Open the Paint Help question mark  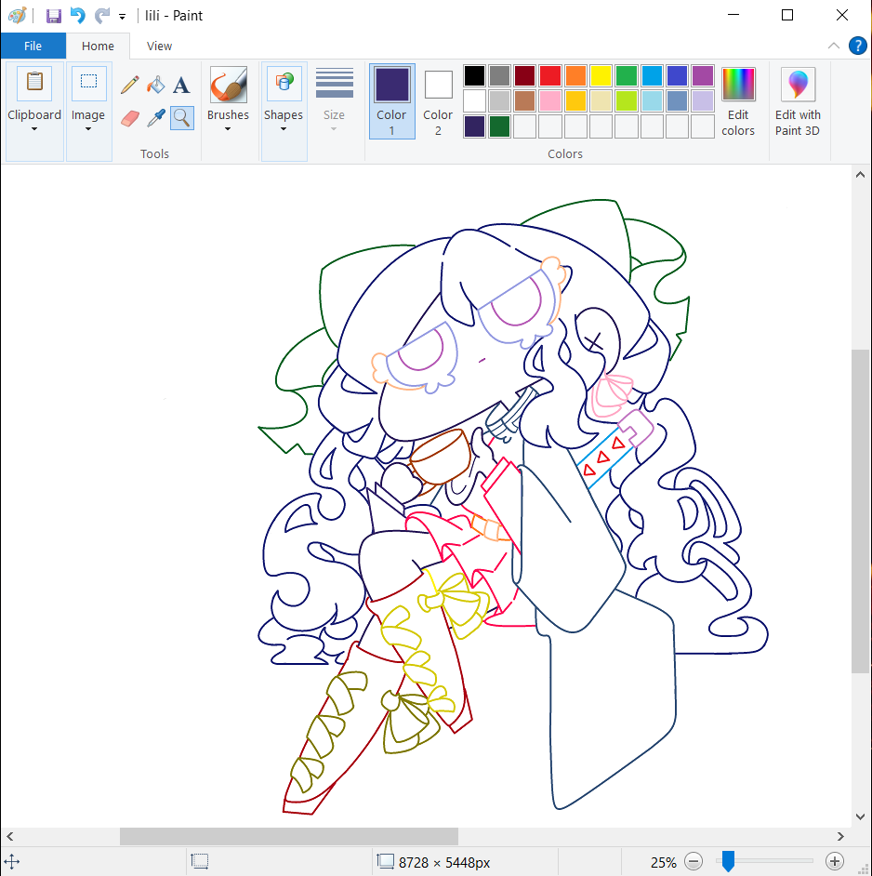pyautogui.click(x=857, y=46)
